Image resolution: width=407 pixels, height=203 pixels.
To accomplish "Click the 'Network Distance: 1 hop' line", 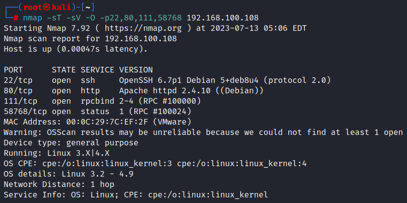I will 59,185.
